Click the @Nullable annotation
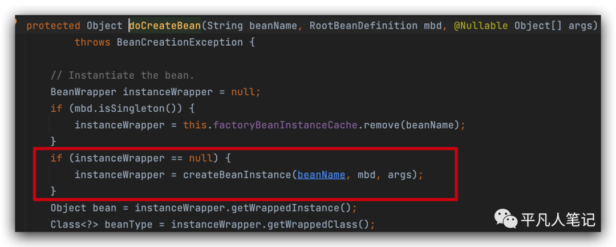This screenshot has height=247, width=616. point(481,25)
